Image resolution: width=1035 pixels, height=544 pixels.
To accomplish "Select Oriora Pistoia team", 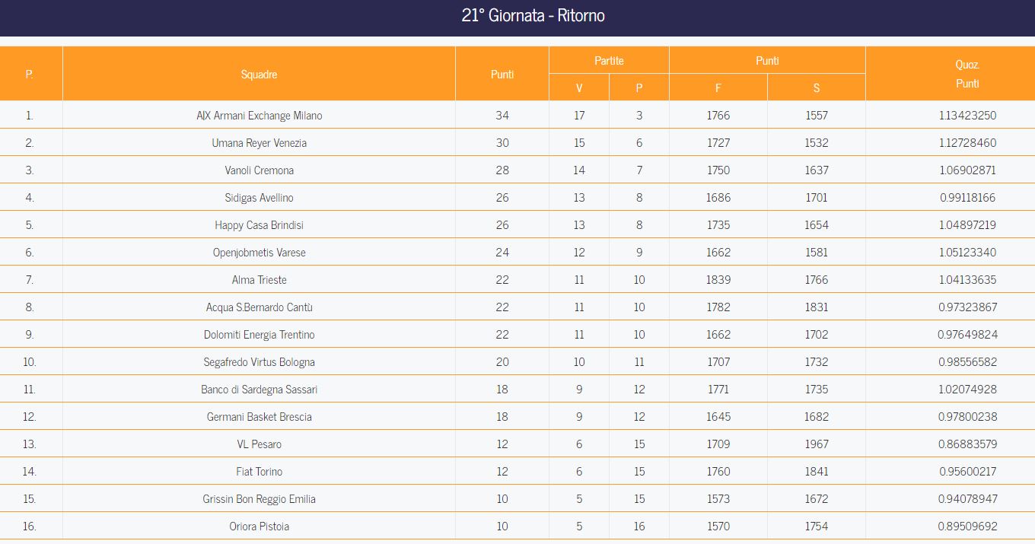I will coord(260,527).
